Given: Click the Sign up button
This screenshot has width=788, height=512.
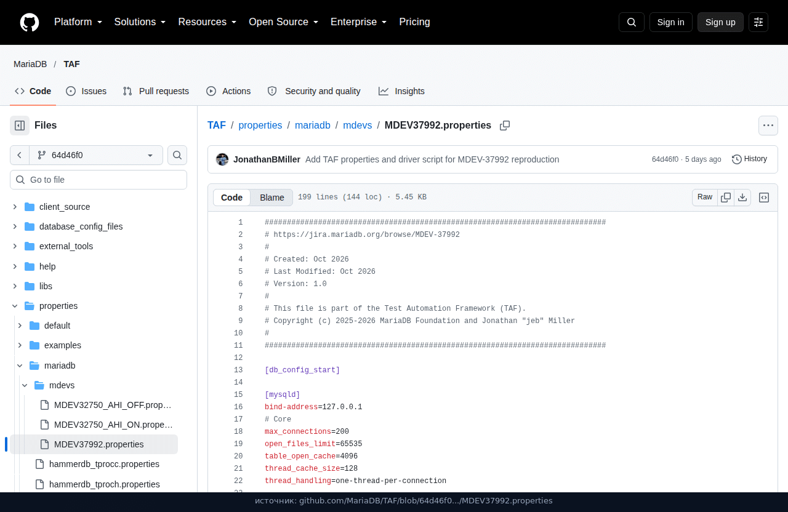Looking at the screenshot, I should click(x=720, y=22).
